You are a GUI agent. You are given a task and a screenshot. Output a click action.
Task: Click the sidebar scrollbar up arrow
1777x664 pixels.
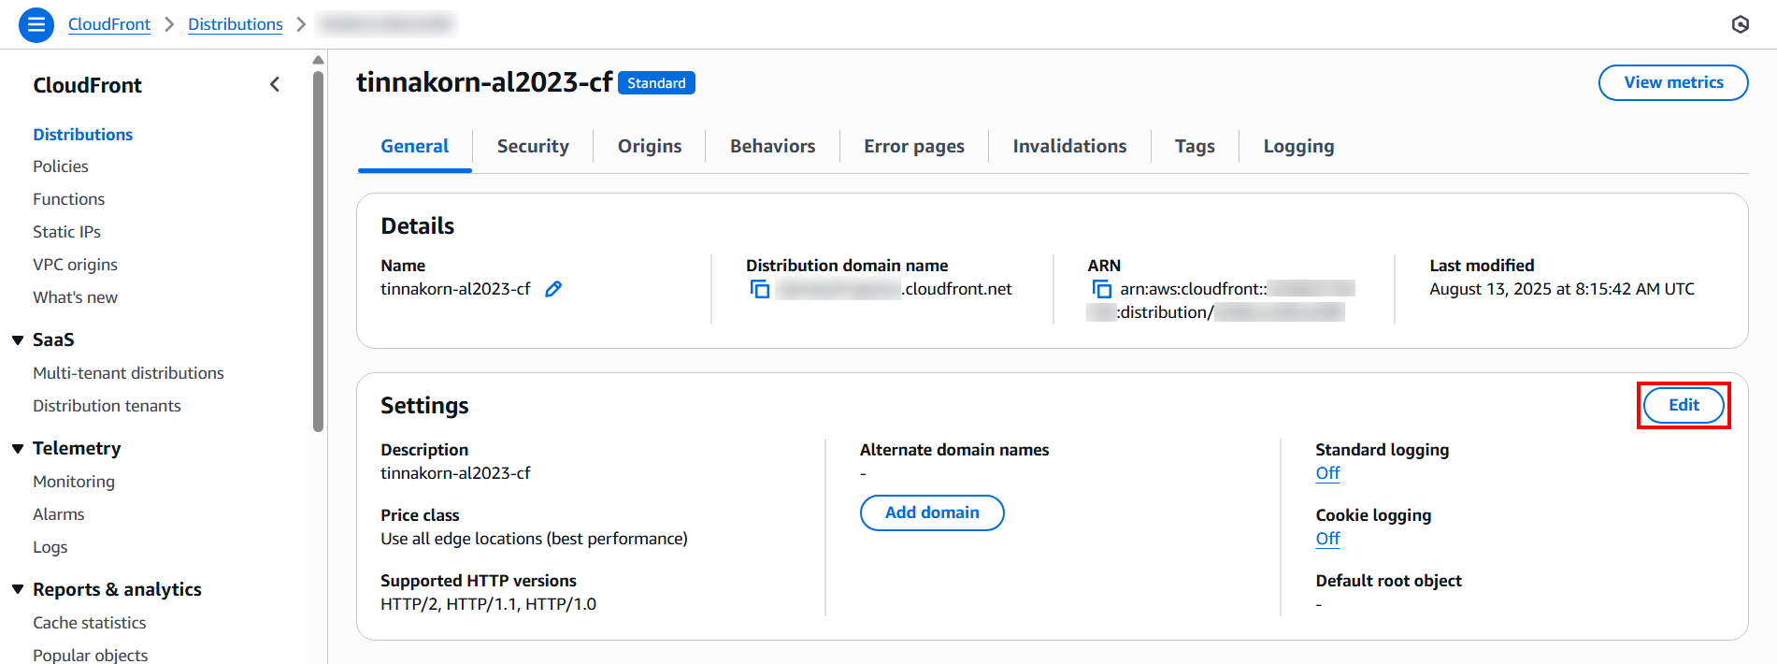(x=318, y=60)
